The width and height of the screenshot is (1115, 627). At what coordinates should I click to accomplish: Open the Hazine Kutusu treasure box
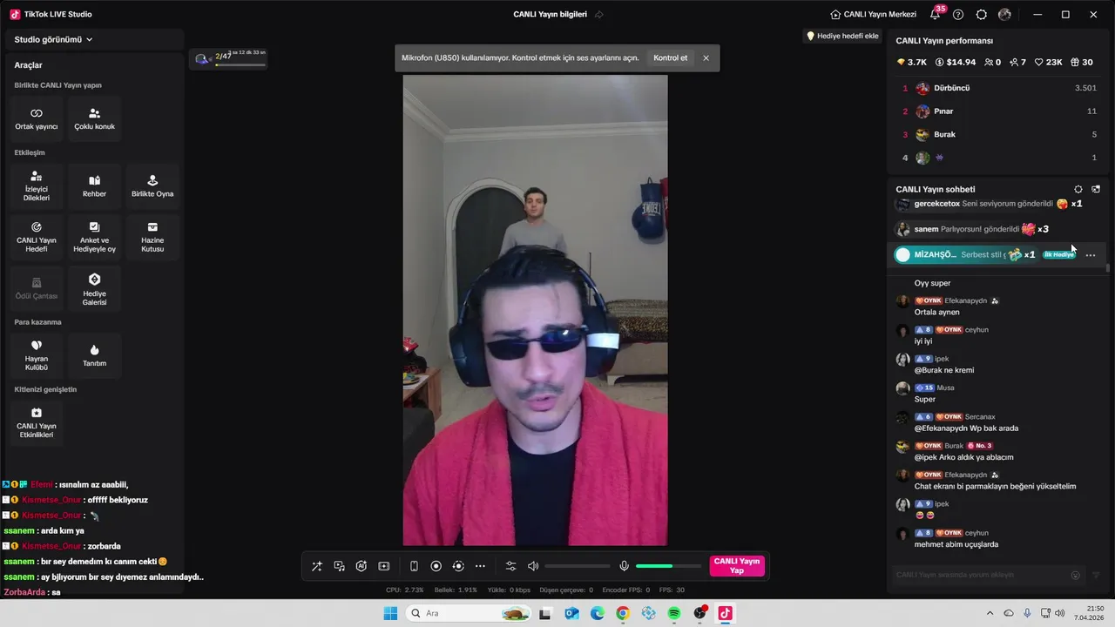[x=152, y=237]
